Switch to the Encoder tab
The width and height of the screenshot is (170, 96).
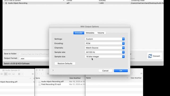click(79, 33)
